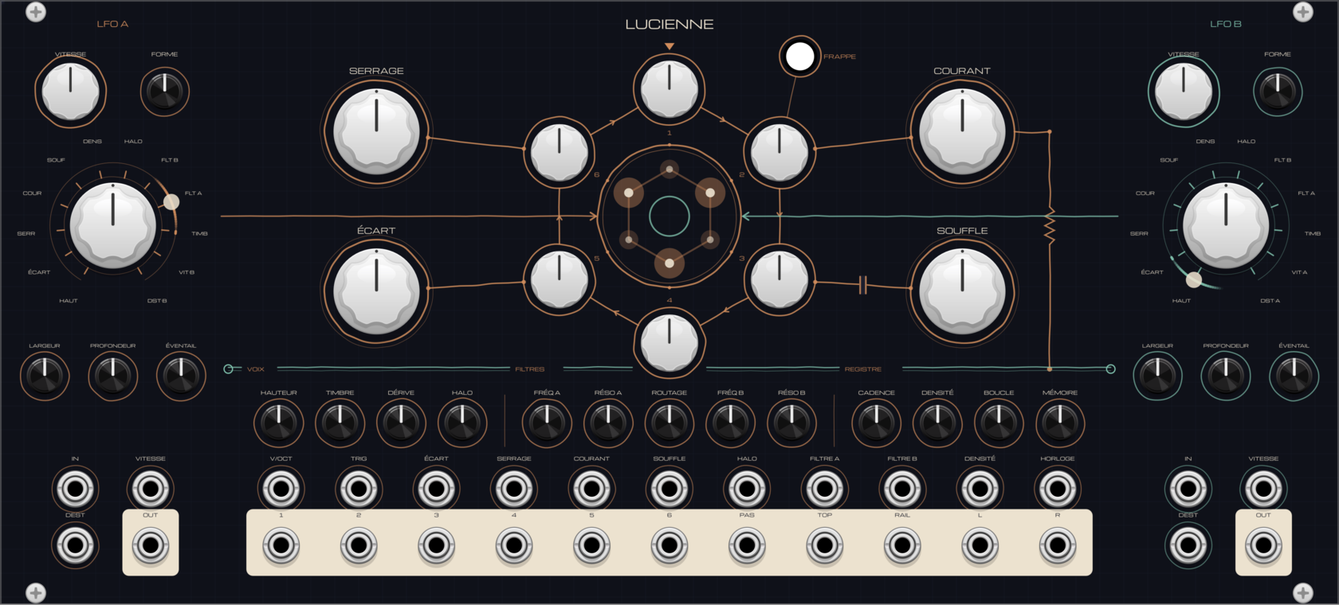Click the HORLOGE input jack
Viewport: 1339px width, 605px height.
[1058, 489]
